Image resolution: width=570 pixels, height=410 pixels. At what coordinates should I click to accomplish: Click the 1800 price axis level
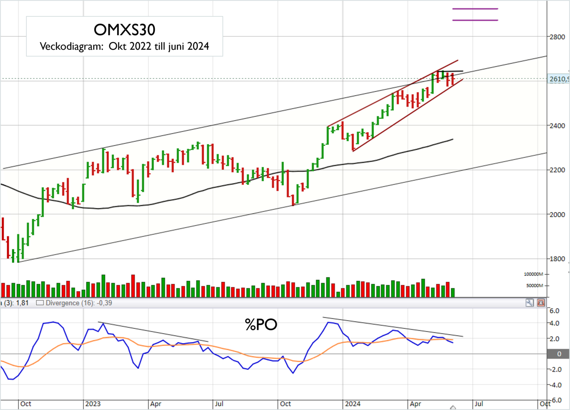coord(557,259)
